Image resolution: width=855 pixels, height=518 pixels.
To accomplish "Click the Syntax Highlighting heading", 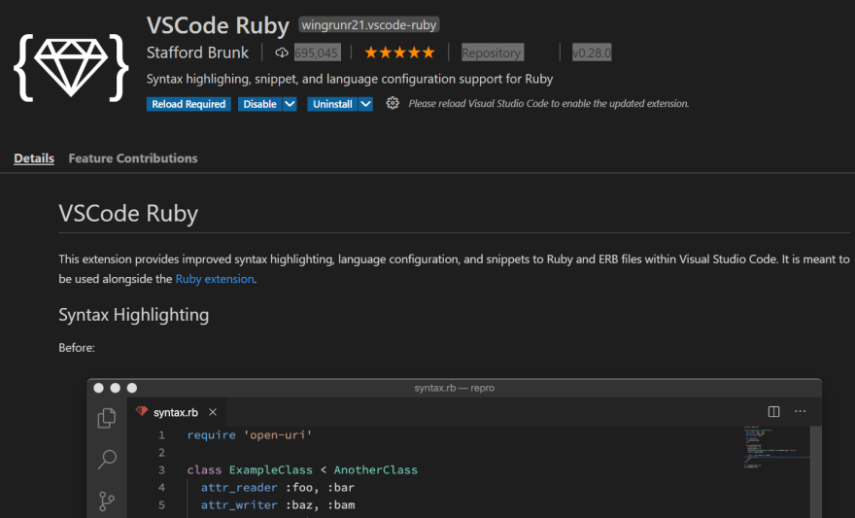I will [134, 315].
